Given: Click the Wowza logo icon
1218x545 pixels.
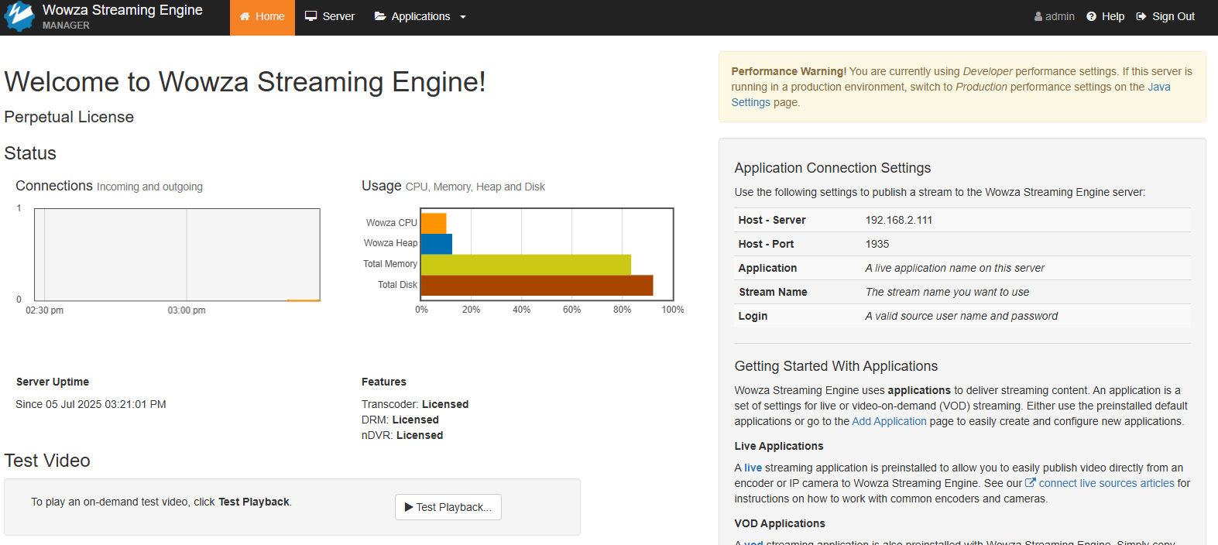Looking at the screenshot, I should pos(19,16).
